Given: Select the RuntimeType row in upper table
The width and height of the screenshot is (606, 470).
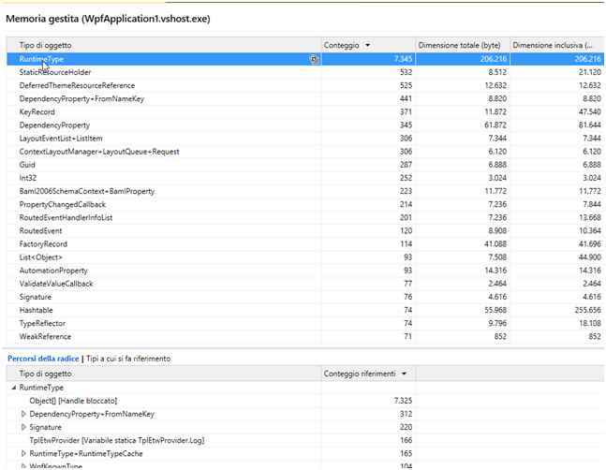Looking at the screenshot, I should click(x=305, y=59).
